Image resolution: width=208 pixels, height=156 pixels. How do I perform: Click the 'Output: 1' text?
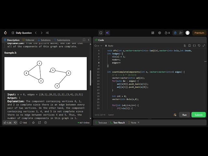[14, 98]
